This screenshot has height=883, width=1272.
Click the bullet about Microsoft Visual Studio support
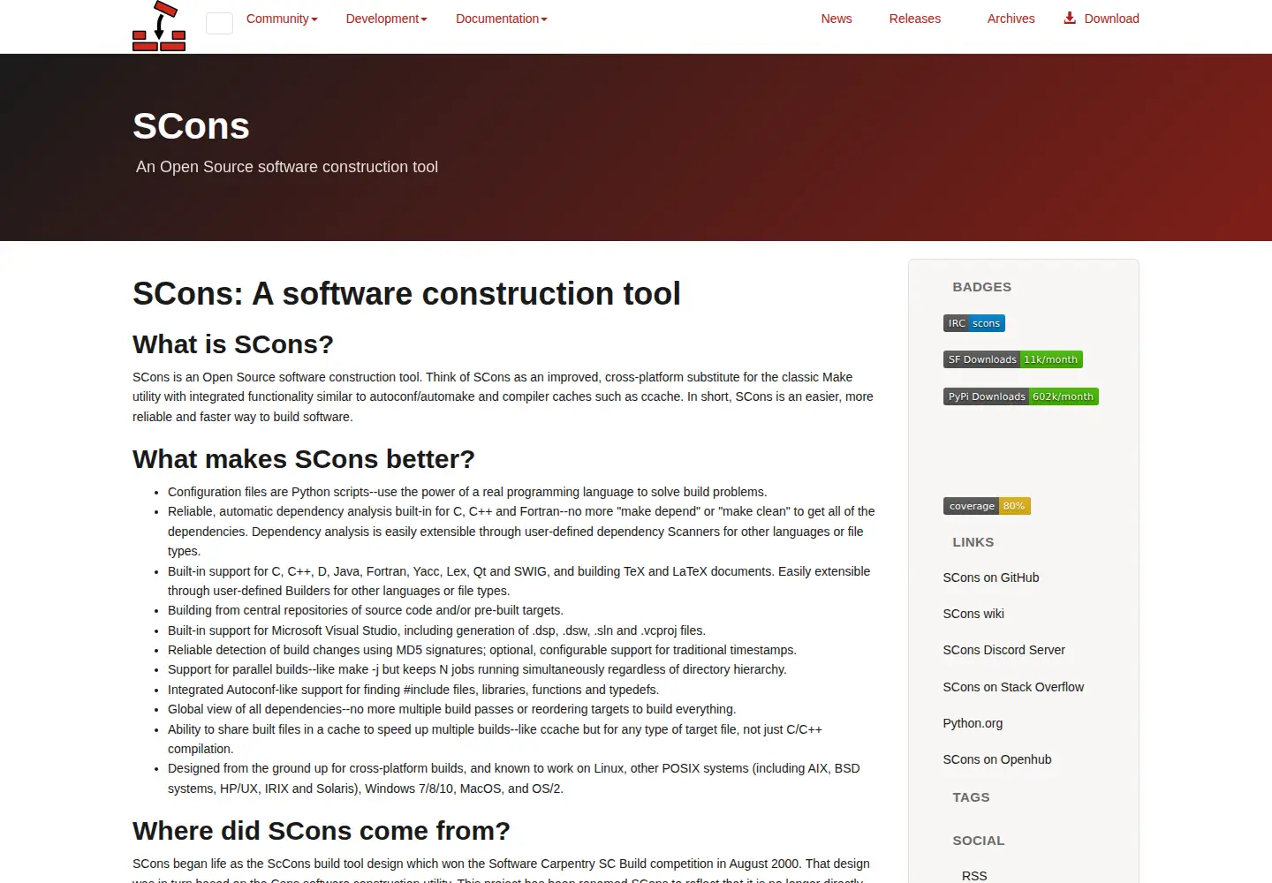click(x=436, y=630)
